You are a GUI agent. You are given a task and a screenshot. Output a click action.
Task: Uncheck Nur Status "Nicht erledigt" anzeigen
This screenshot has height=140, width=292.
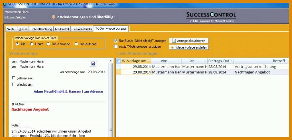tap(116, 41)
